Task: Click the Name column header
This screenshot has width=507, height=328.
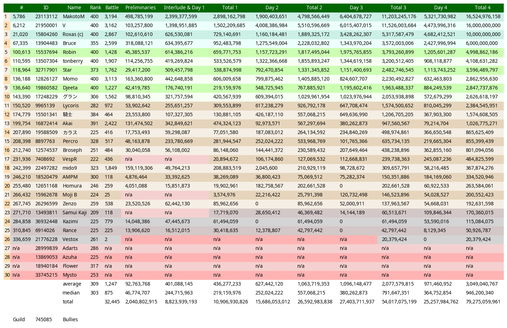Action: tap(74, 7)
